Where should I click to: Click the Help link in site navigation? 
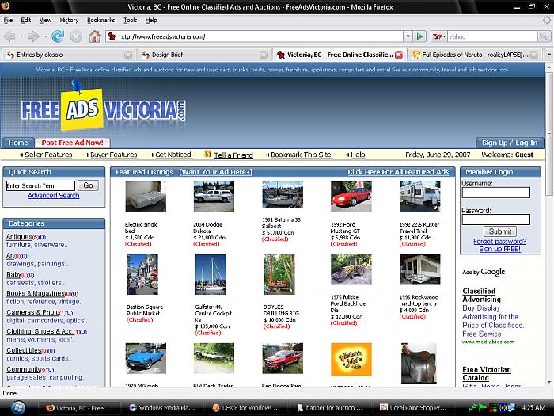coord(358,155)
